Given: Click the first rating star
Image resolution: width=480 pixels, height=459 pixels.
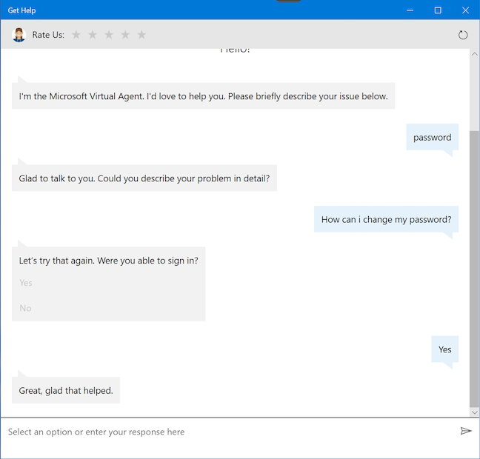Looking at the screenshot, I should coord(76,35).
